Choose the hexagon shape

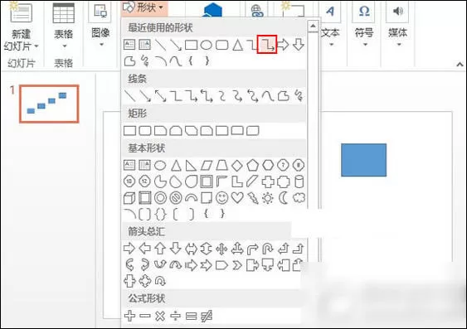click(x=268, y=165)
